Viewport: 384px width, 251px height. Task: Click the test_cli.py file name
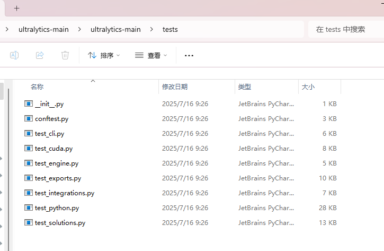coord(49,134)
